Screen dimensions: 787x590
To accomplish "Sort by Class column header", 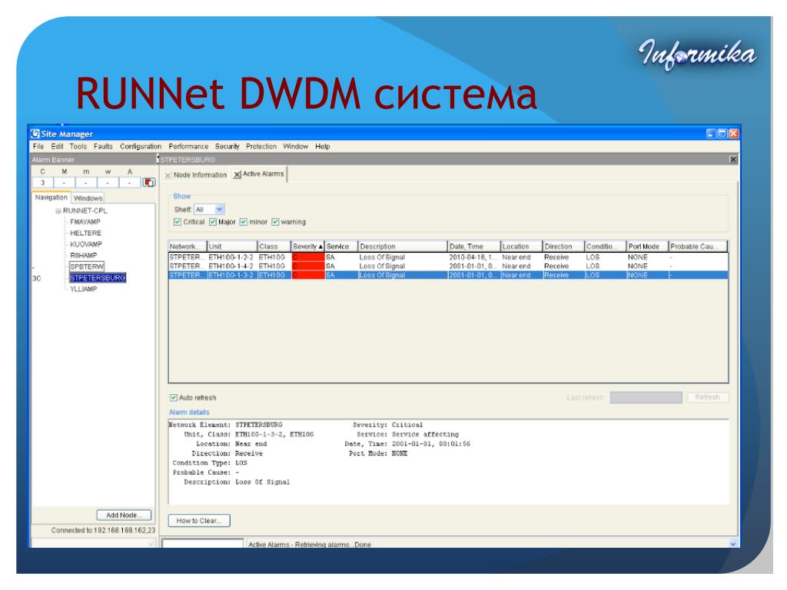I will [x=274, y=247].
